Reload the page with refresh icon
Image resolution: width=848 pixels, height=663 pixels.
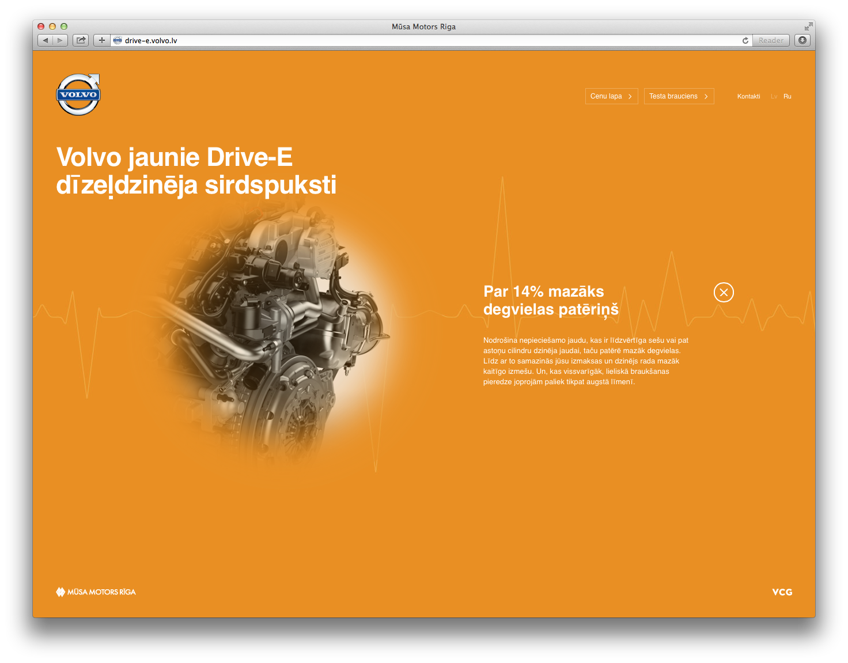click(x=745, y=40)
